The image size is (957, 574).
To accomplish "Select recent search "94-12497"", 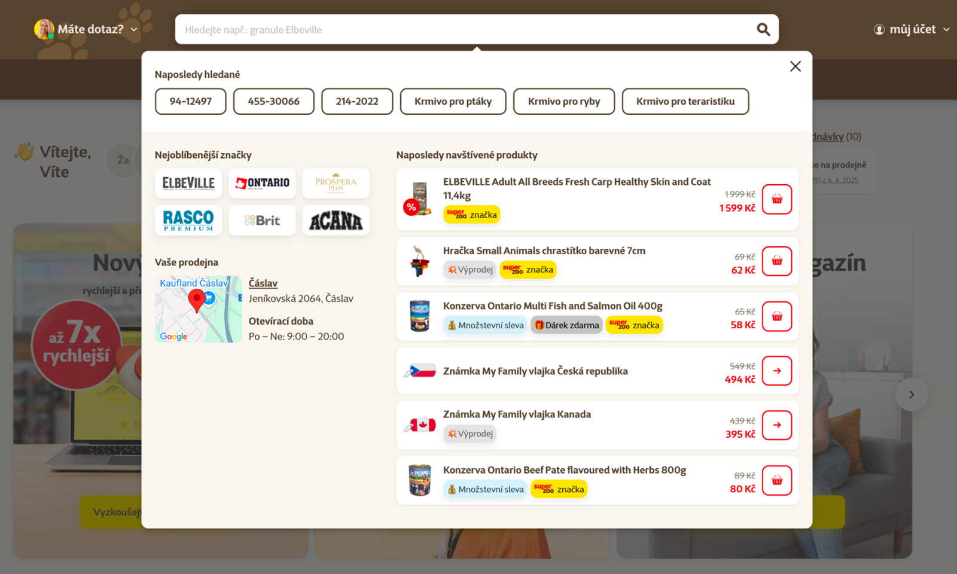I will pyautogui.click(x=190, y=102).
